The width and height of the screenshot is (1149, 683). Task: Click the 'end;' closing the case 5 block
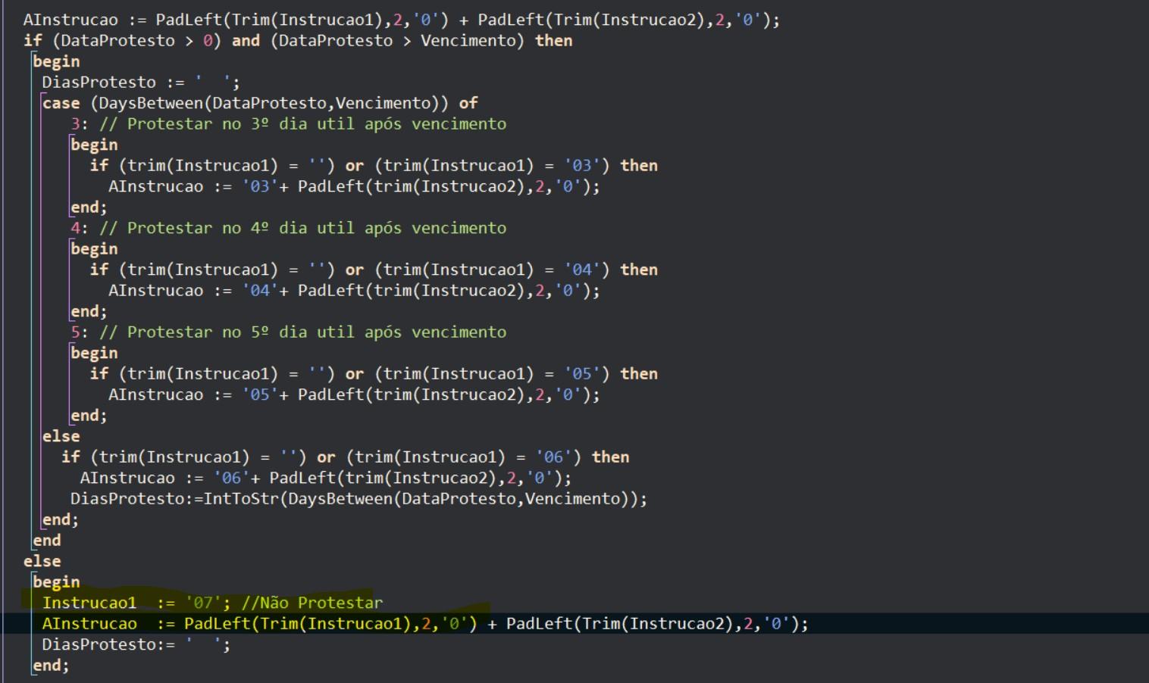[x=89, y=416]
